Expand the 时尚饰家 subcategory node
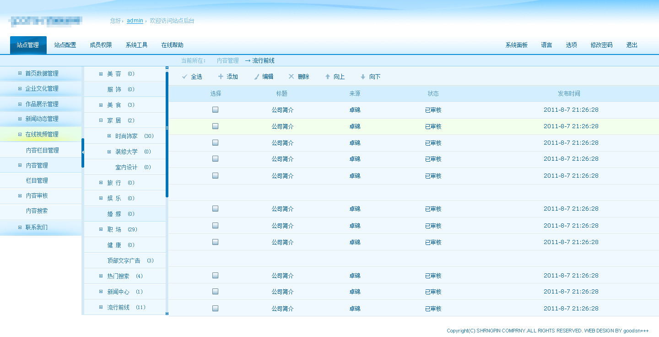The image size is (659, 337). 109,136
